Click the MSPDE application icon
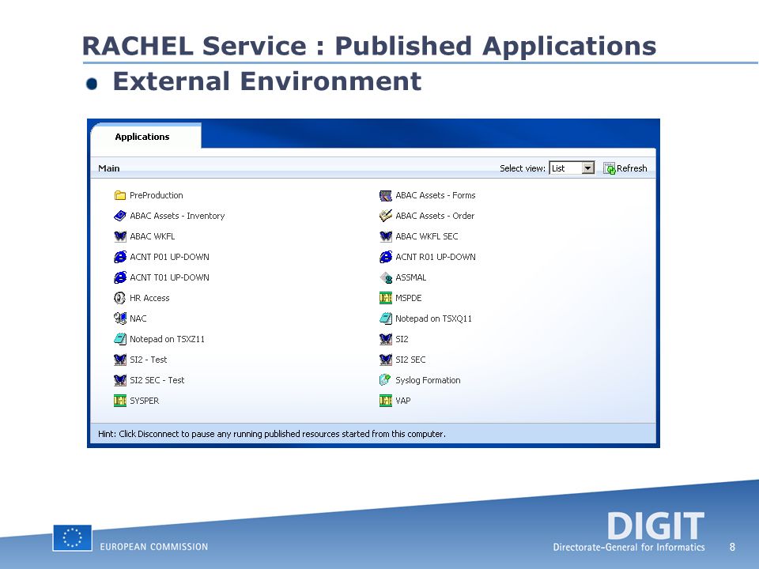The width and height of the screenshot is (759, 569). coord(386,298)
